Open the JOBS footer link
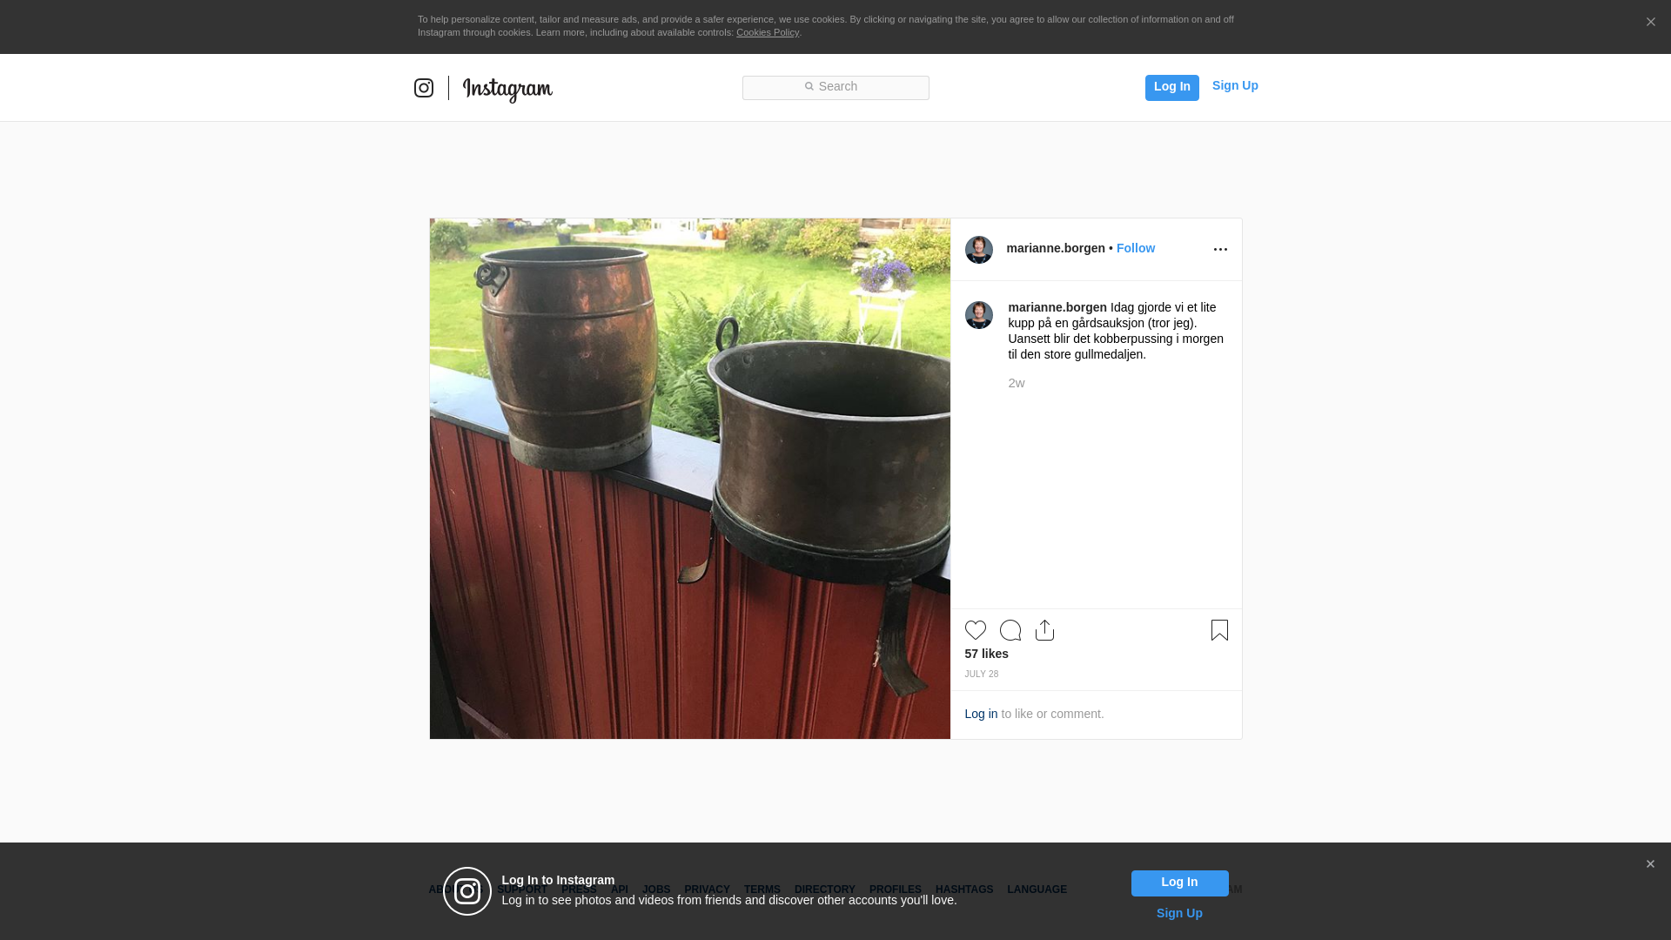Screen dimensions: 1671x940 [x=656, y=890]
